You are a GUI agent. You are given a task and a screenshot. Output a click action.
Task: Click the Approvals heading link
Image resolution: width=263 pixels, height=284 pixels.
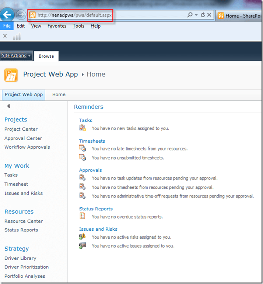coord(90,170)
